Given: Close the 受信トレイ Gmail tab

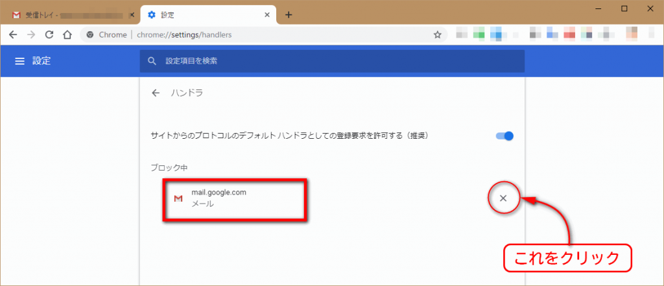Looking at the screenshot, I should coord(132,14).
